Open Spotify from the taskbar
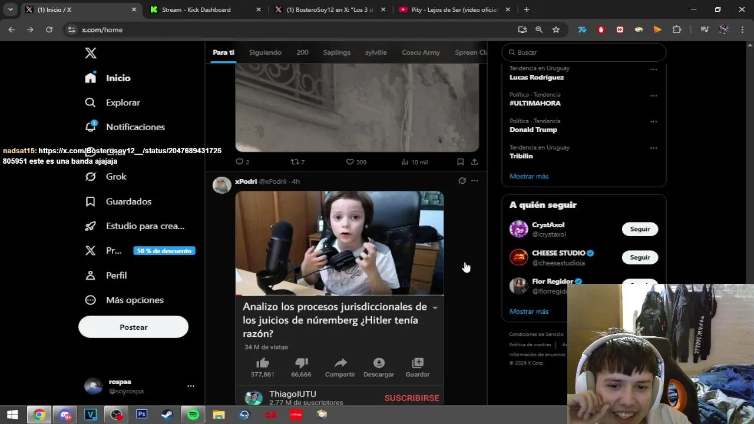754x424 pixels. point(193,415)
